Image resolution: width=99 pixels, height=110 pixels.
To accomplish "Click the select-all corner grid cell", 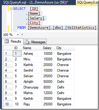I will tap(8, 48).
